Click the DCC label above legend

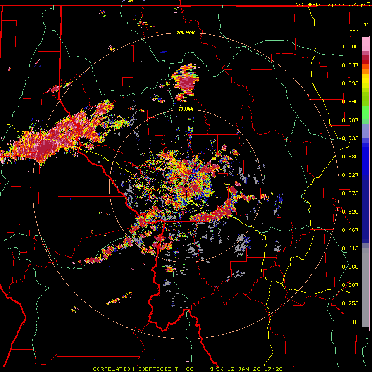click(x=363, y=25)
